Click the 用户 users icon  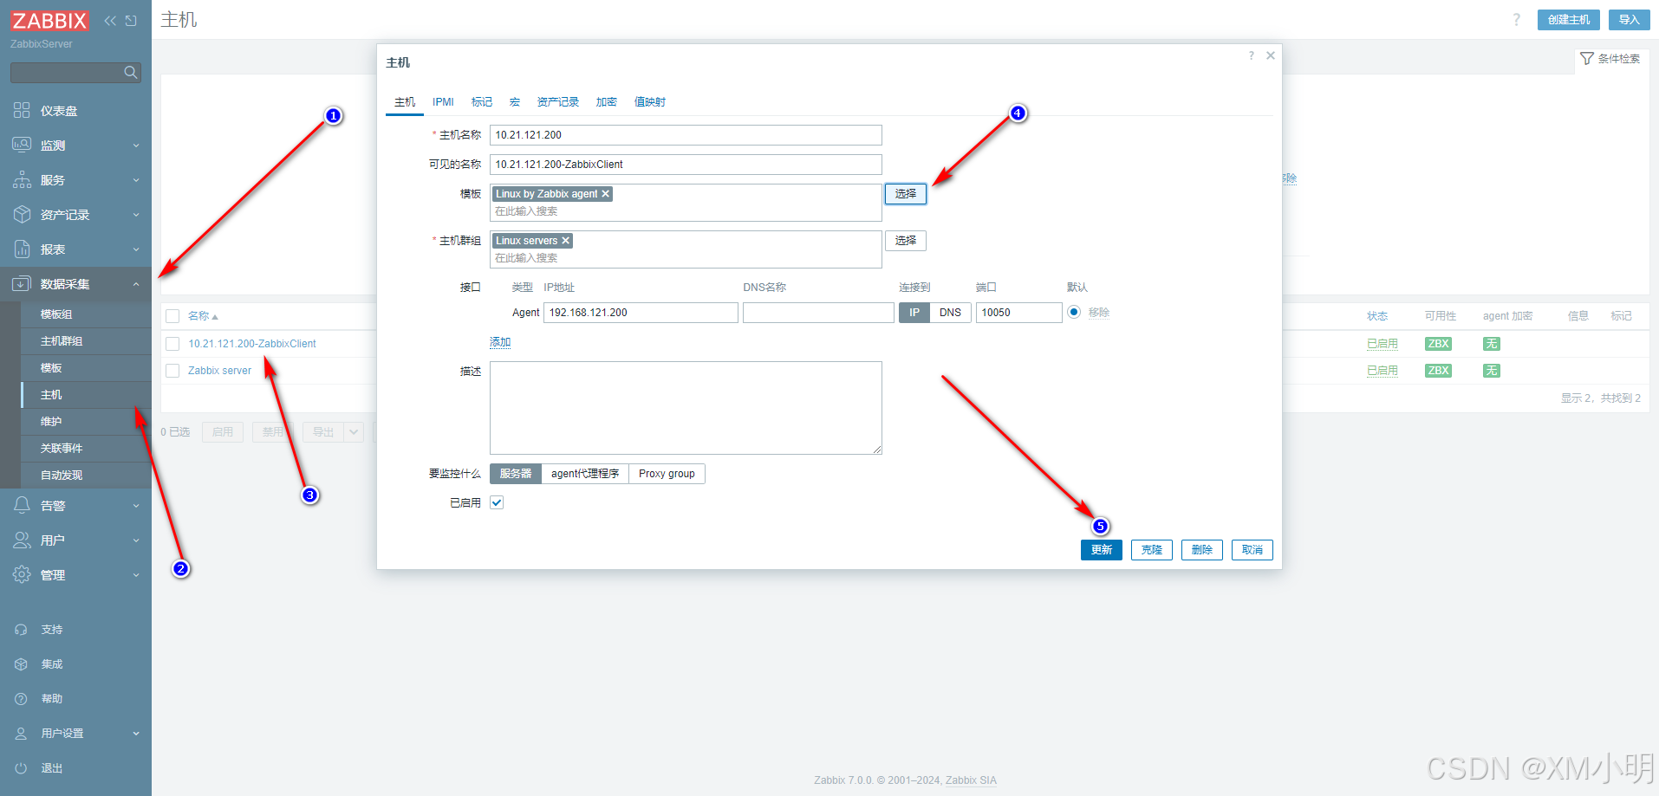(22, 540)
